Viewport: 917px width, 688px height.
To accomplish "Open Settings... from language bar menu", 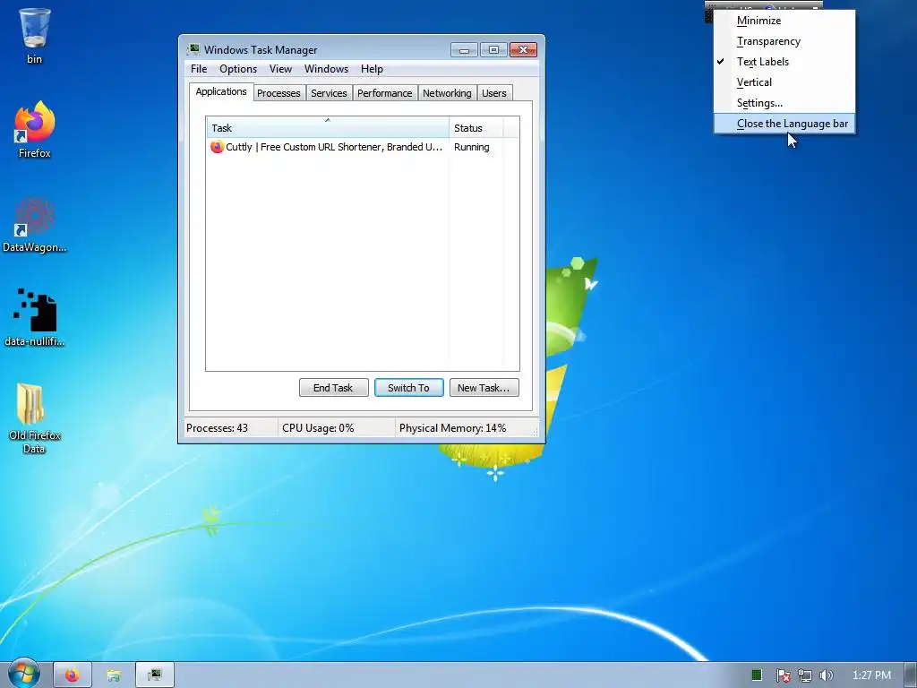I will [784, 102].
